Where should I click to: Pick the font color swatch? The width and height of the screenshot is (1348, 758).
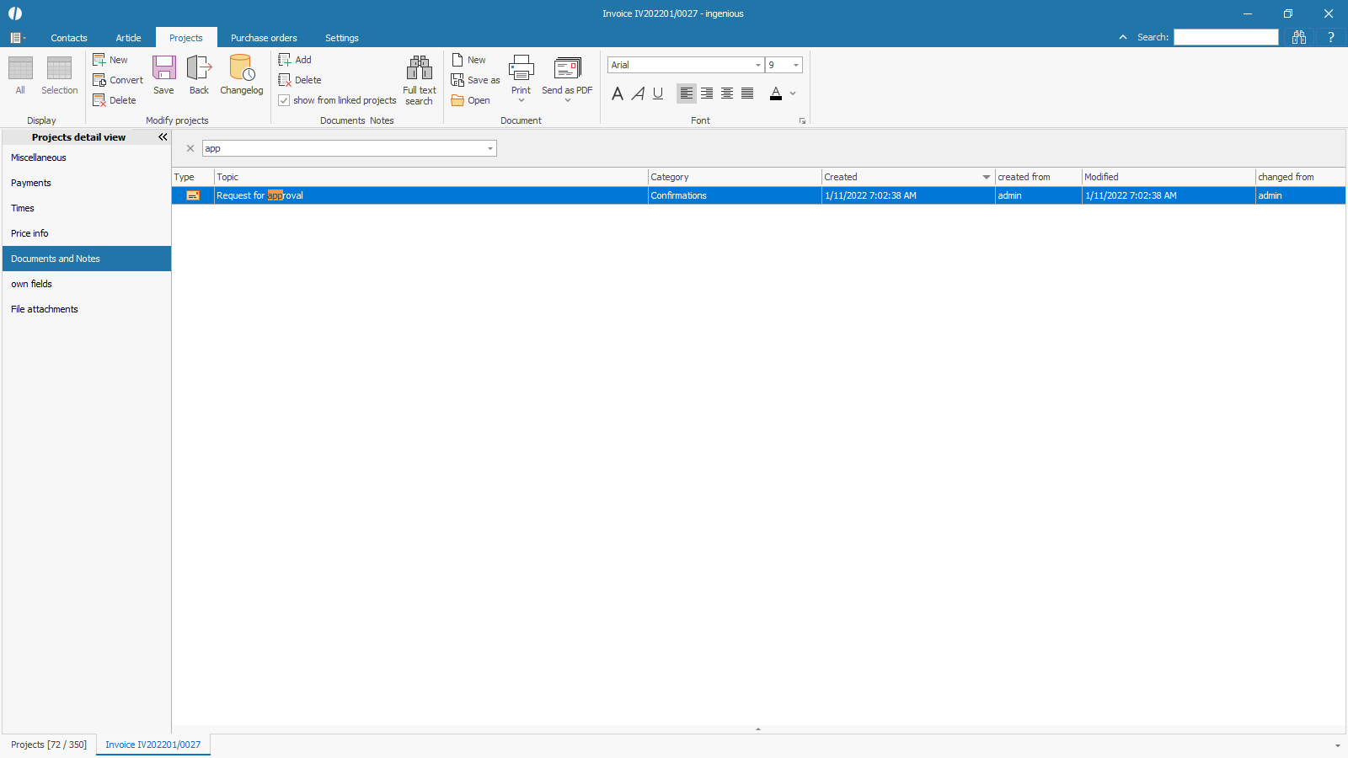pos(776,93)
